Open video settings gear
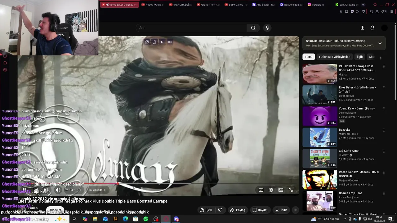This screenshot has width=397, height=223. (x=271, y=190)
